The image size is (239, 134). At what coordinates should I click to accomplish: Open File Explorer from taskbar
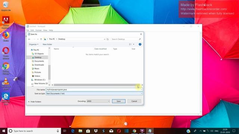point(81,131)
